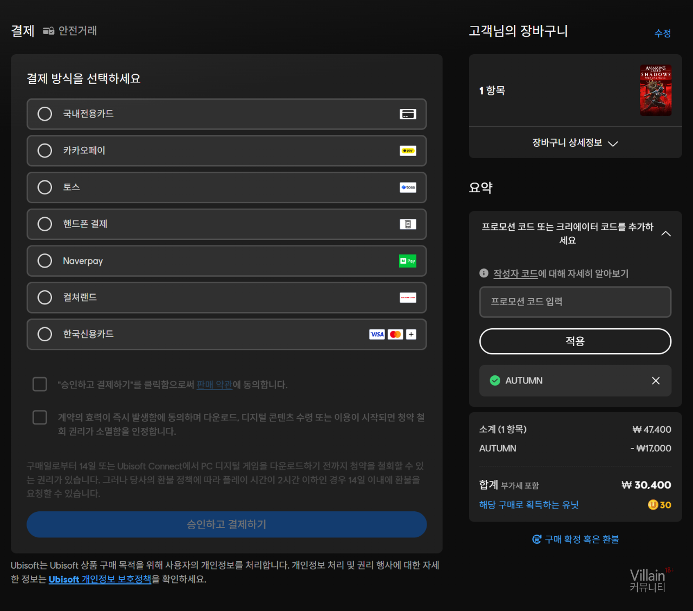Click the Assassin's Creed Shadows cover thumbnail
Viewport: 693px width, 611px height.
coord(656,90)
